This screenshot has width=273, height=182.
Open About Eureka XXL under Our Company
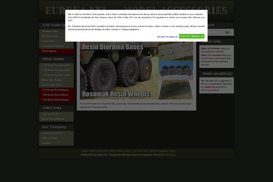click(x=56, y=133)
